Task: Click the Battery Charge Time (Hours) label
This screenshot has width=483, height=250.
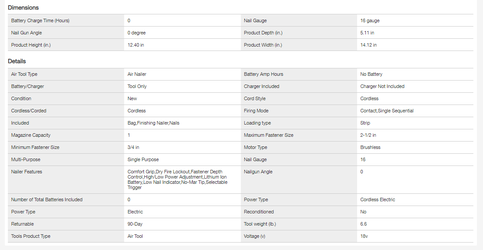Action: pyautogui.click(x=40, y=20)
